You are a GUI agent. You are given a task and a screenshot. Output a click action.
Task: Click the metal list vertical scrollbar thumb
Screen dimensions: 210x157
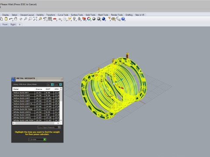pos(61,96)
